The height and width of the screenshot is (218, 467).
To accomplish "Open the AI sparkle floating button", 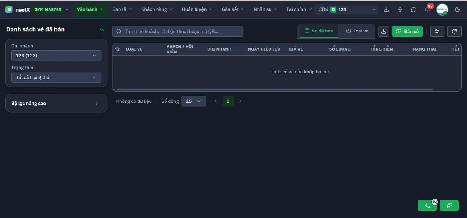I will coord(449,205).
